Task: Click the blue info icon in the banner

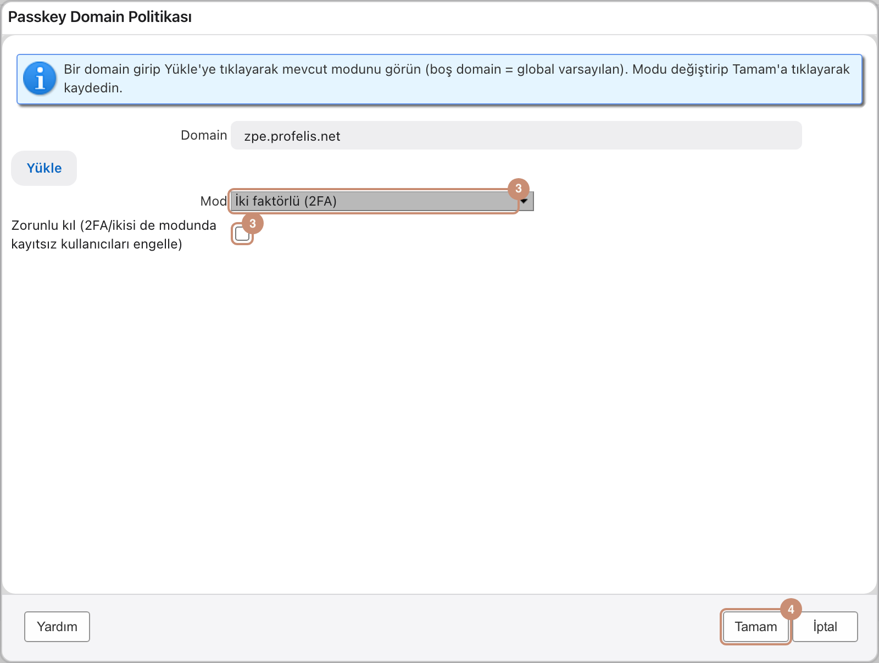Action: pyautogui.click(x=40, y=79)
